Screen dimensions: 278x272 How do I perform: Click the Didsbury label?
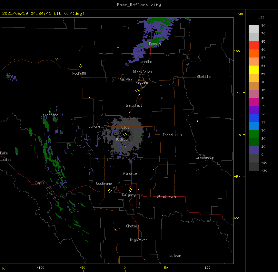[124, 139]
